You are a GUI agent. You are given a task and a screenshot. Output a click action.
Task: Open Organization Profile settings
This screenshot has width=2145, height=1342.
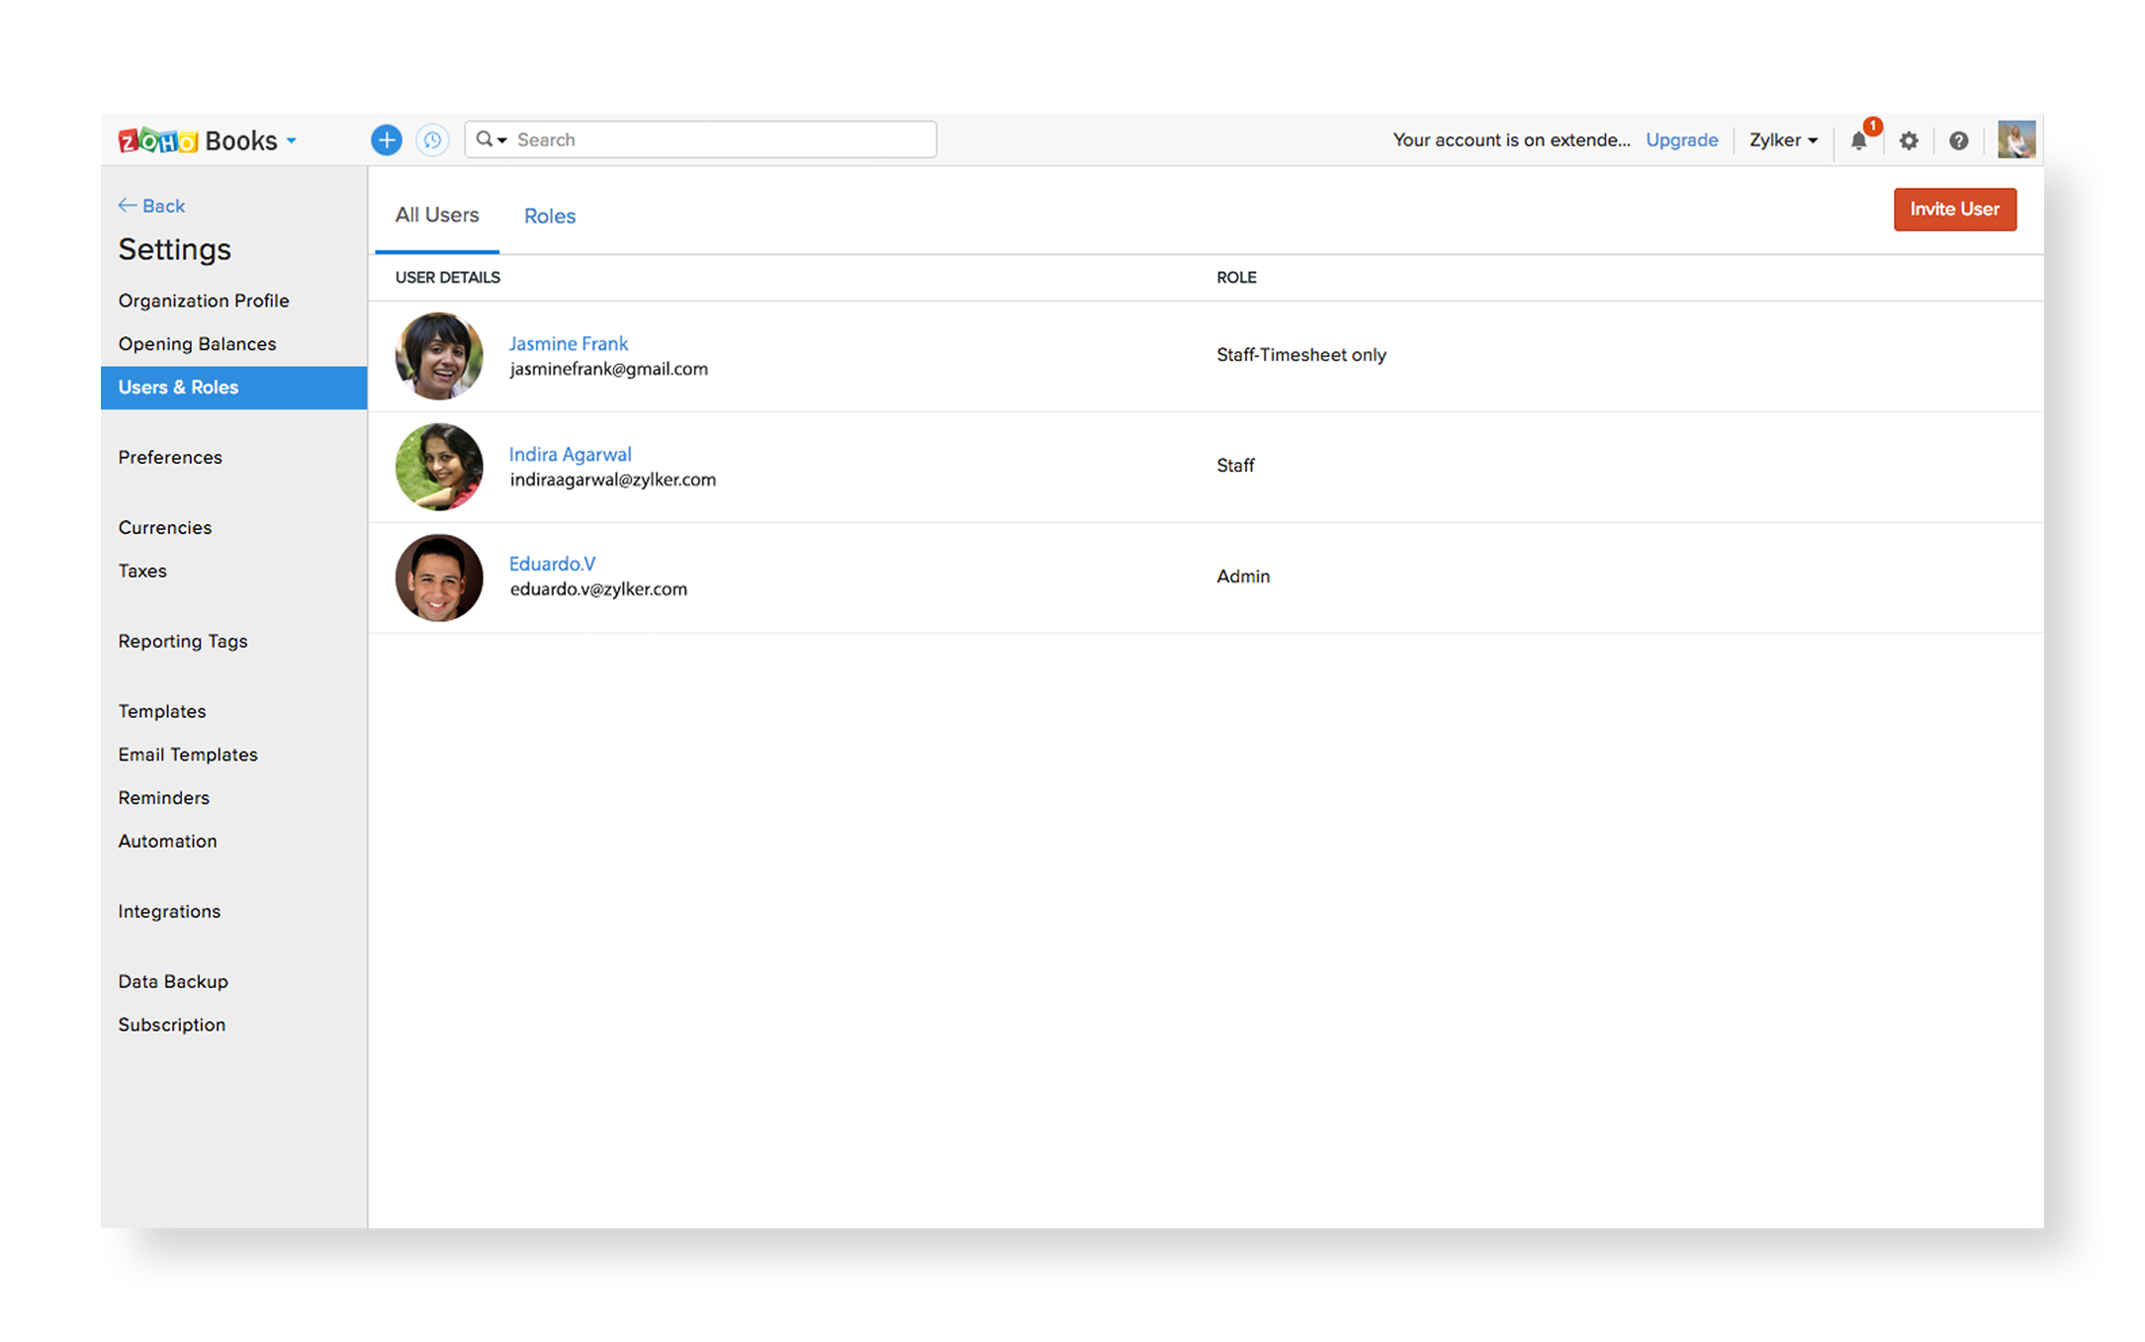pyautogui.click(x=204, y=301)
